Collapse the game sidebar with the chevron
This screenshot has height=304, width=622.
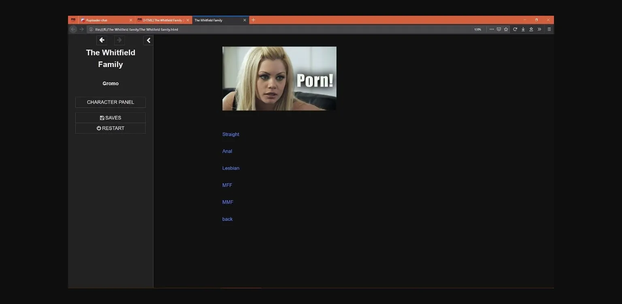[x=148, y=40]
